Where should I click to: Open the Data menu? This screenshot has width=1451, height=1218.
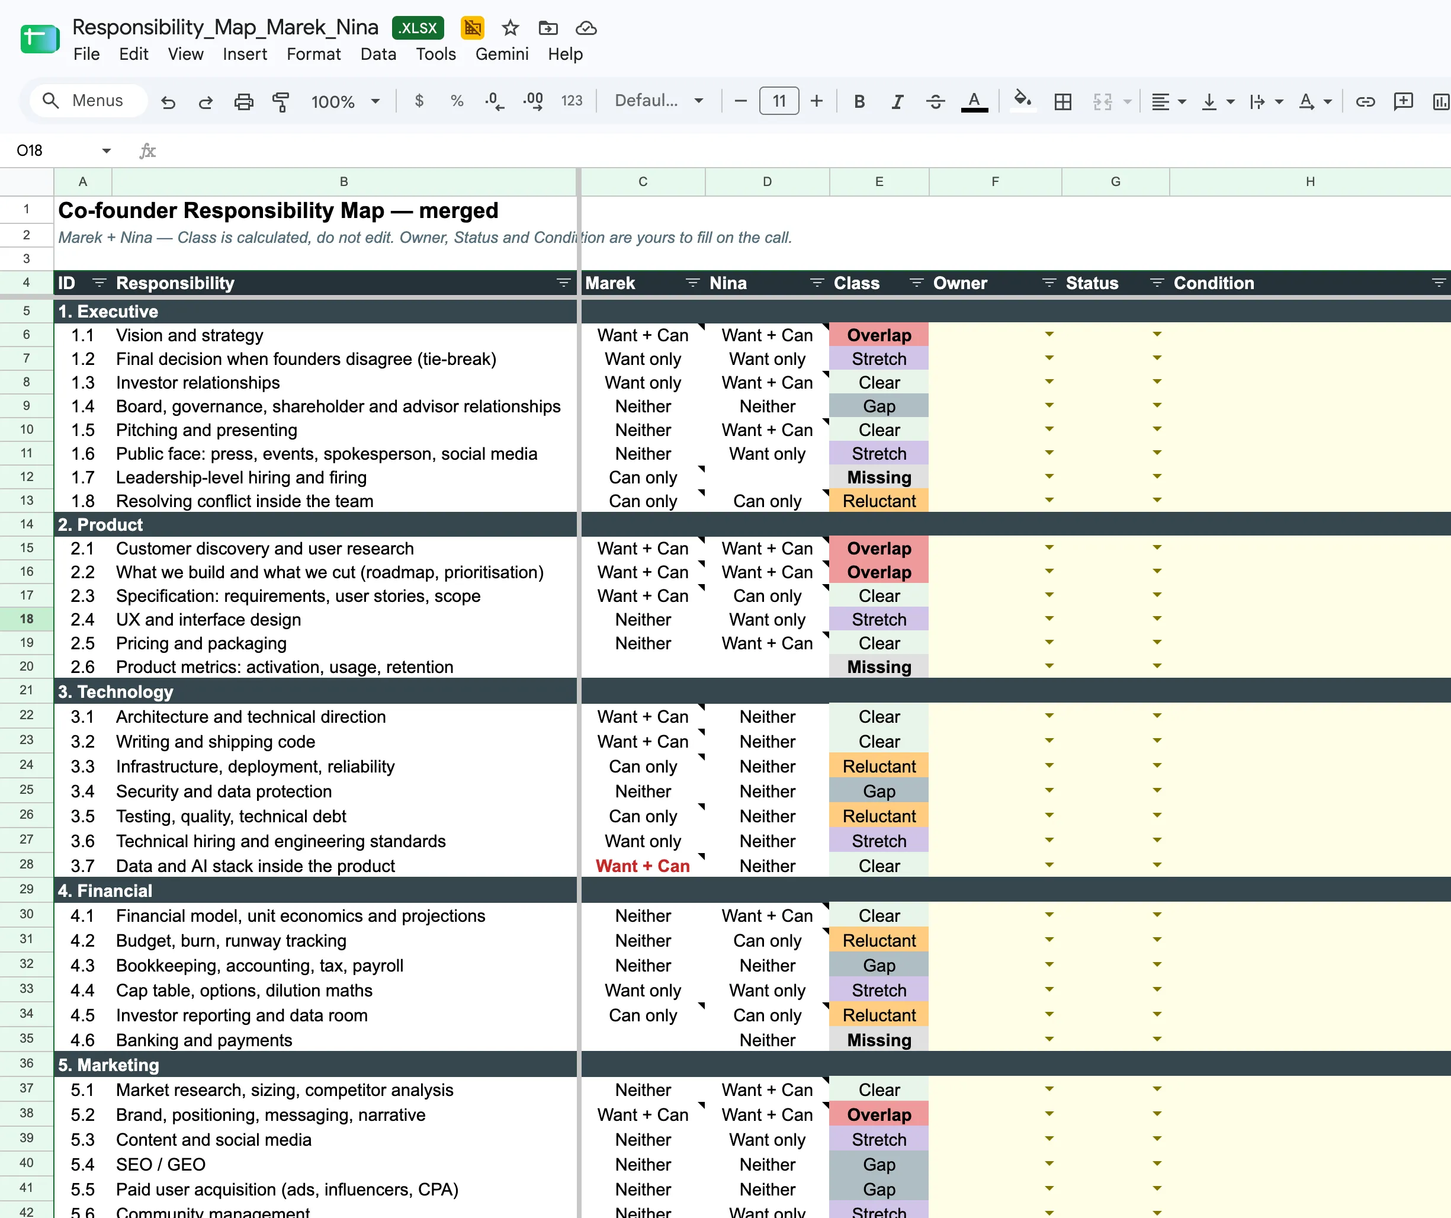pos(378,54)
